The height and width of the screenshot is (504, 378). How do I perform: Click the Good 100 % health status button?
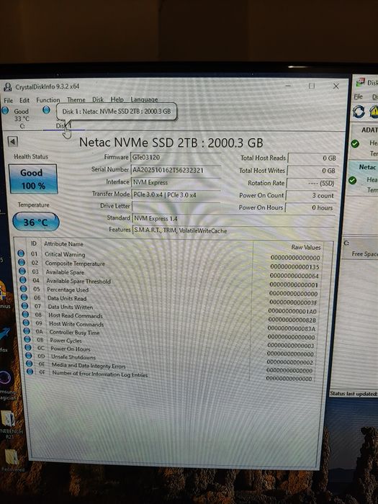point(33,179)
